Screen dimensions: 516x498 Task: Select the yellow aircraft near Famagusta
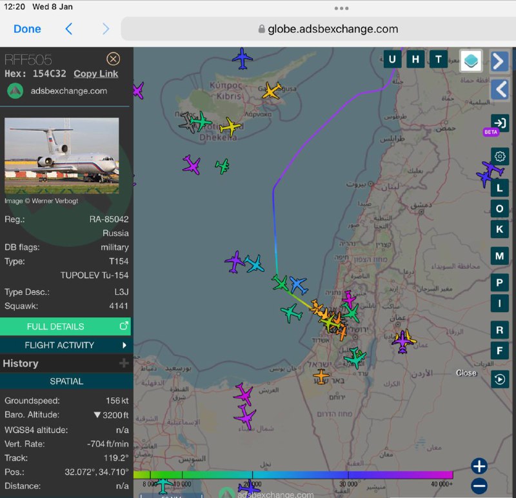point(272,90)
